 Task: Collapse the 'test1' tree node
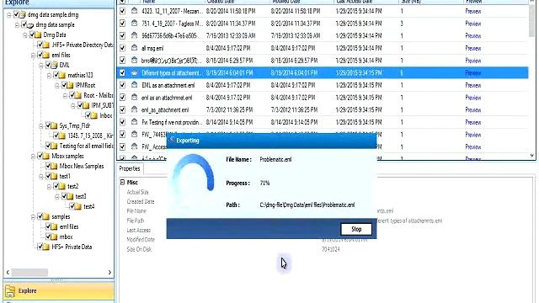click(x=41, y=177)
